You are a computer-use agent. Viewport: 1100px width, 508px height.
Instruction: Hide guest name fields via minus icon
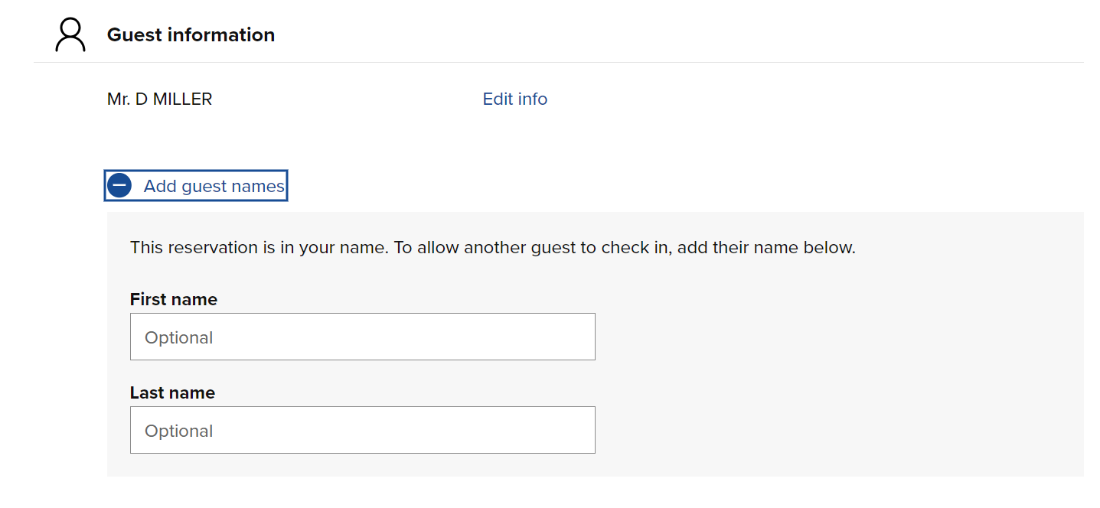pos(119,186)
